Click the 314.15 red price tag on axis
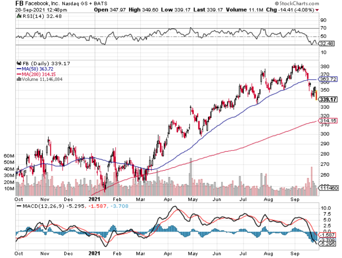The width and height of the screenshot is (342, 258). [x=328, y=121]
